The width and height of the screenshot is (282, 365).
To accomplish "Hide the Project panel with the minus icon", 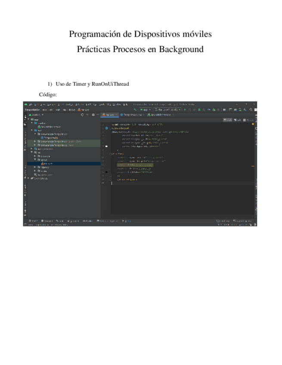I will pyautogui.click(x=98, y=115).
